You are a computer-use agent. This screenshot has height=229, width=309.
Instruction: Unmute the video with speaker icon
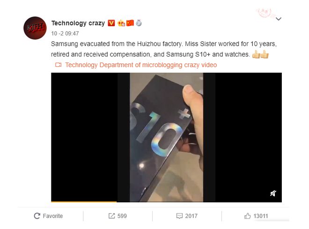(x=273, y=194)
